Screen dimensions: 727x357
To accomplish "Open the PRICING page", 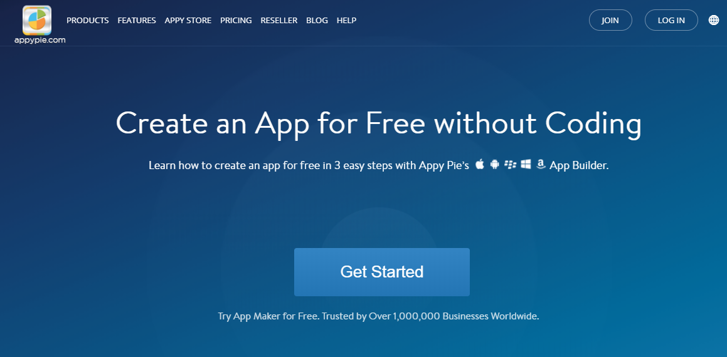I will pyautogui.click(x=236, y=21).
